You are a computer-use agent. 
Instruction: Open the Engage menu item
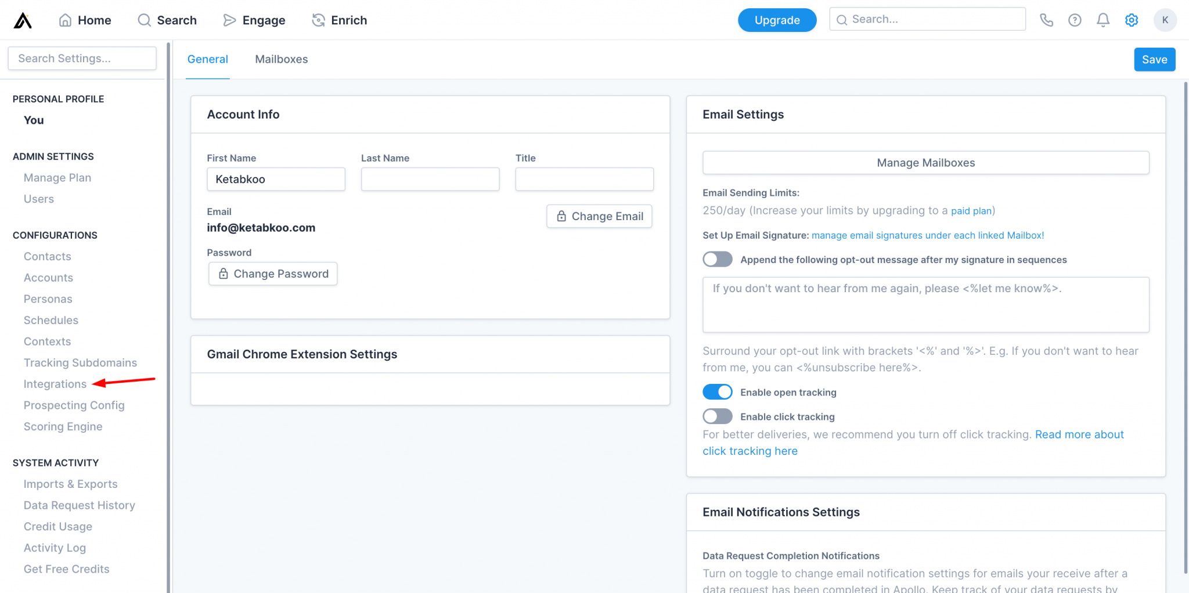254,20
